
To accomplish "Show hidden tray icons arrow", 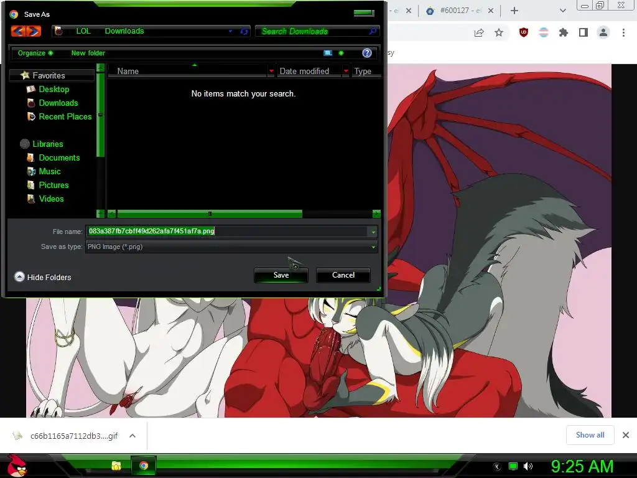I will click(497, 467).
